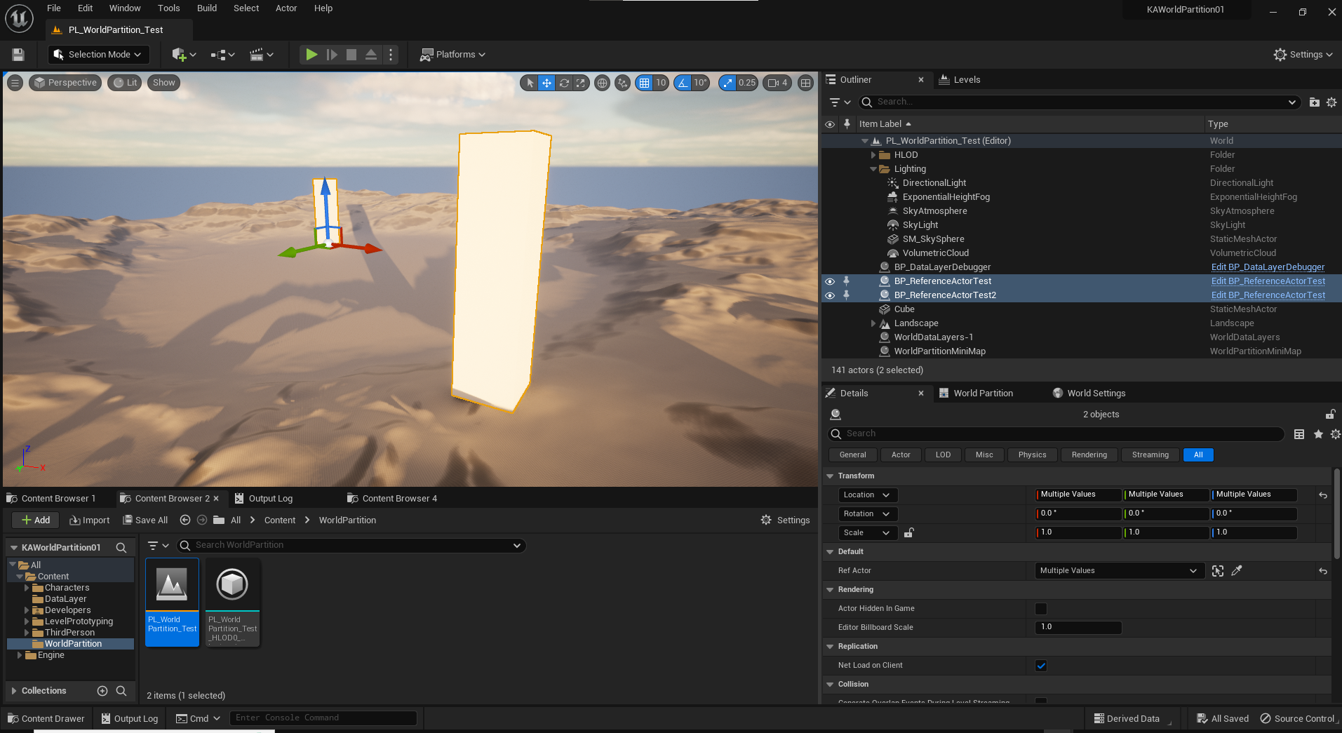Activate the translate move tool

[546, 83]
